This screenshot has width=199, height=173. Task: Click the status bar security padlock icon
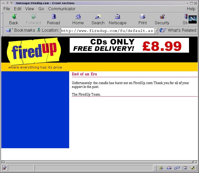[x=4, y=168]
